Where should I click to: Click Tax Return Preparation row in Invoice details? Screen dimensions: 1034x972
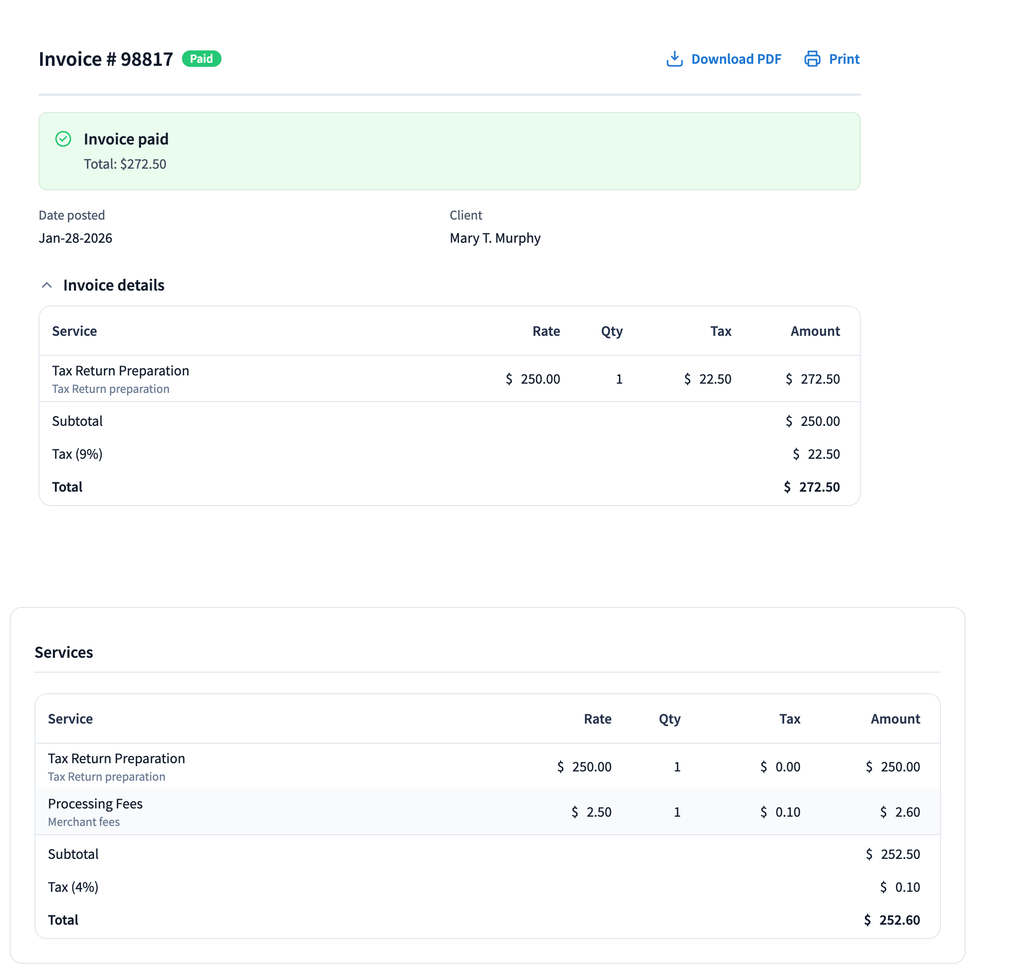[x=121, y=371]
